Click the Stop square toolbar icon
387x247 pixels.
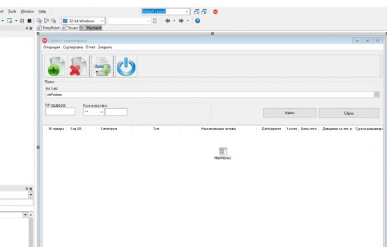pyautogui.click(x=29, y=21)
